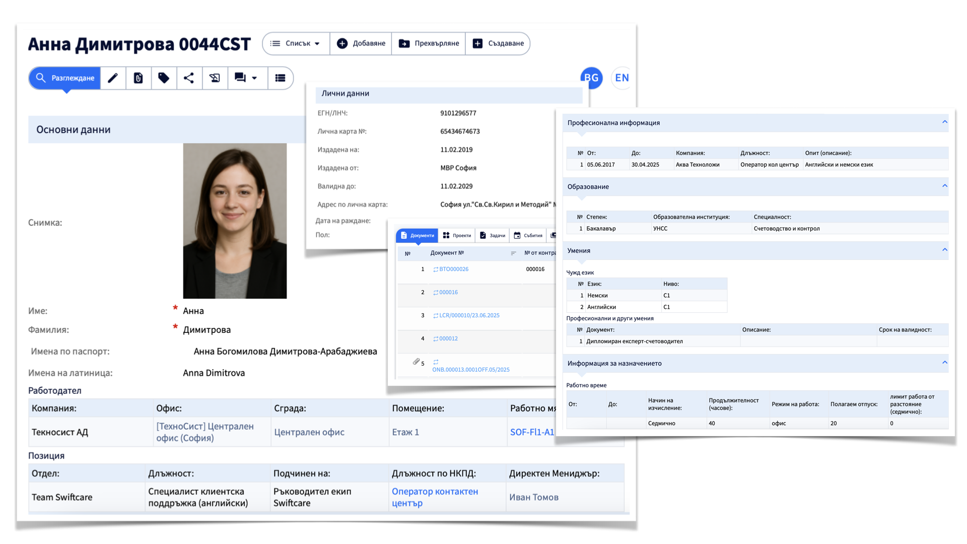
Task: Click the sort icon in Документ № column
Action: point(513,253)
